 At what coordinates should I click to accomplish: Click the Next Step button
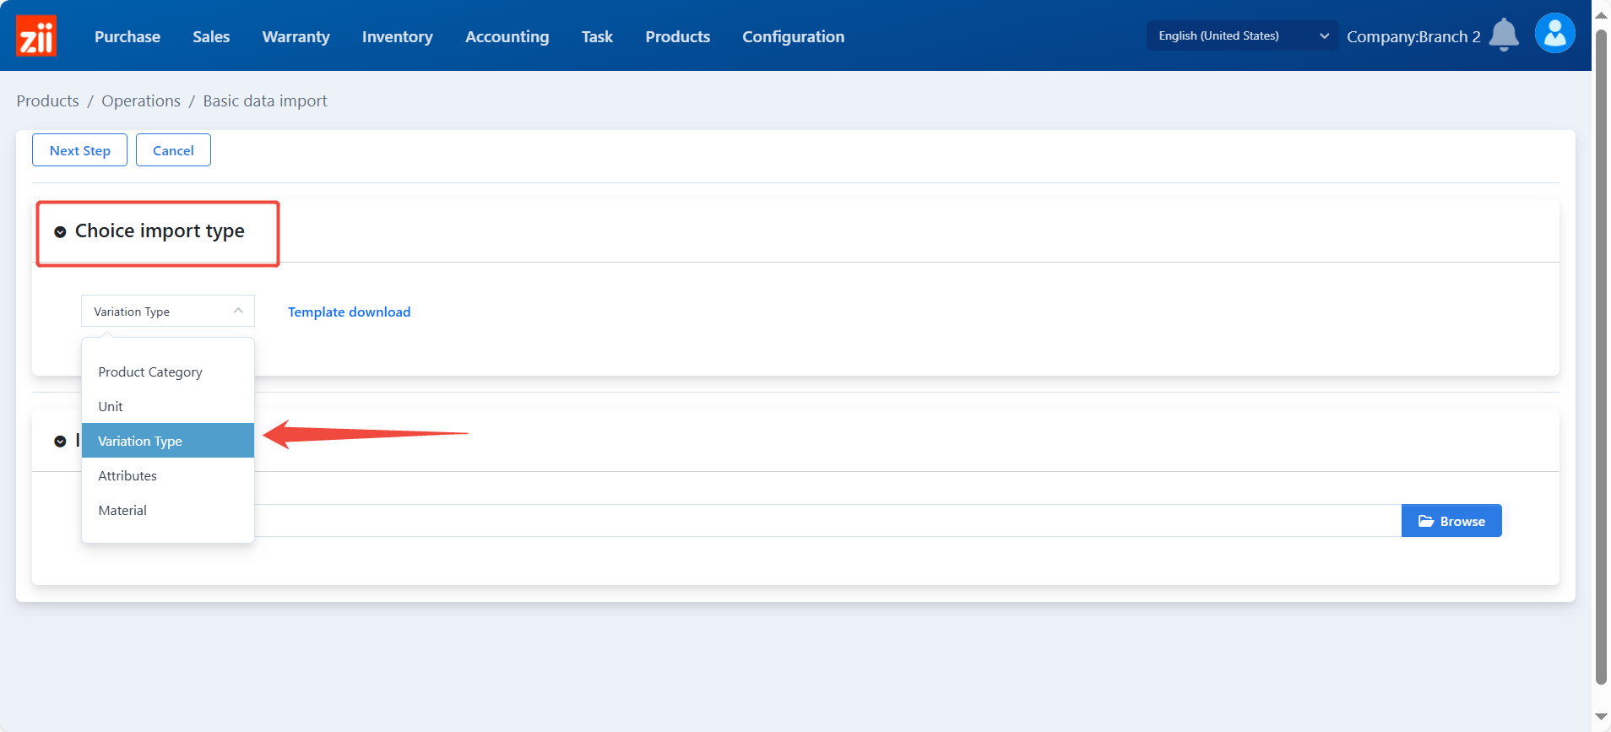(x=79, y=150)
